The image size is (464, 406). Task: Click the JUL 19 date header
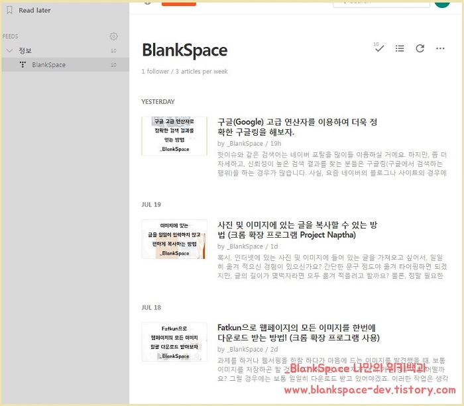pyautogui.click(x=151, y=205)
